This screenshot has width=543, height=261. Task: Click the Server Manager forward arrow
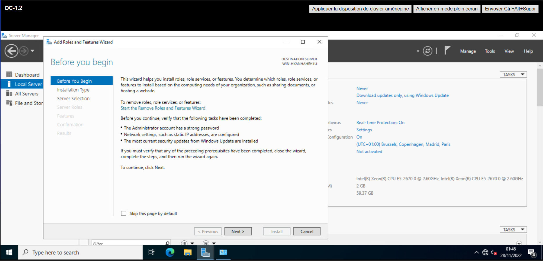(24, 51)
